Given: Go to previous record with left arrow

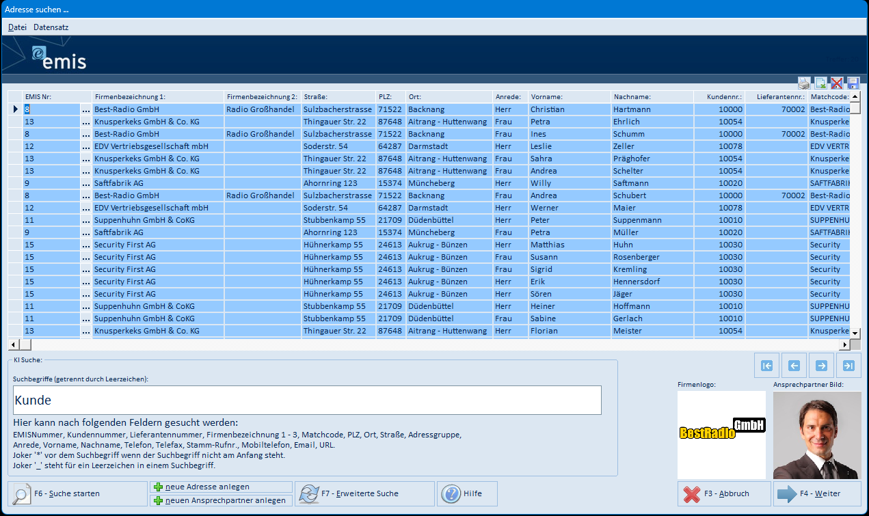Looking at the screenshot, I should pyautogui.click(x=794, y=366).
